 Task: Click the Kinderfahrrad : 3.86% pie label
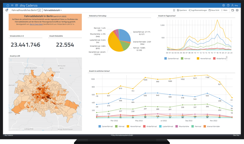(98, 47)
